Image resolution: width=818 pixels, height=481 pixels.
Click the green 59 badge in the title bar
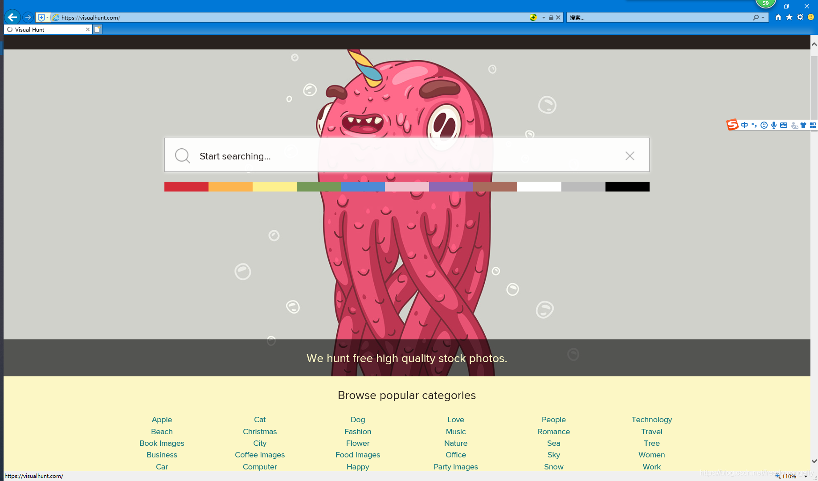[765, 4]
